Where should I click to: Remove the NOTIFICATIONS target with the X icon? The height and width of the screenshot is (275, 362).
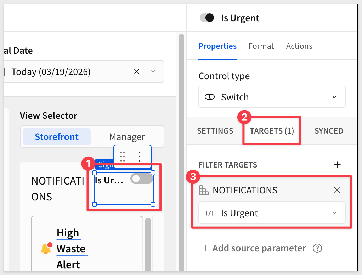[x=337, y=191]
